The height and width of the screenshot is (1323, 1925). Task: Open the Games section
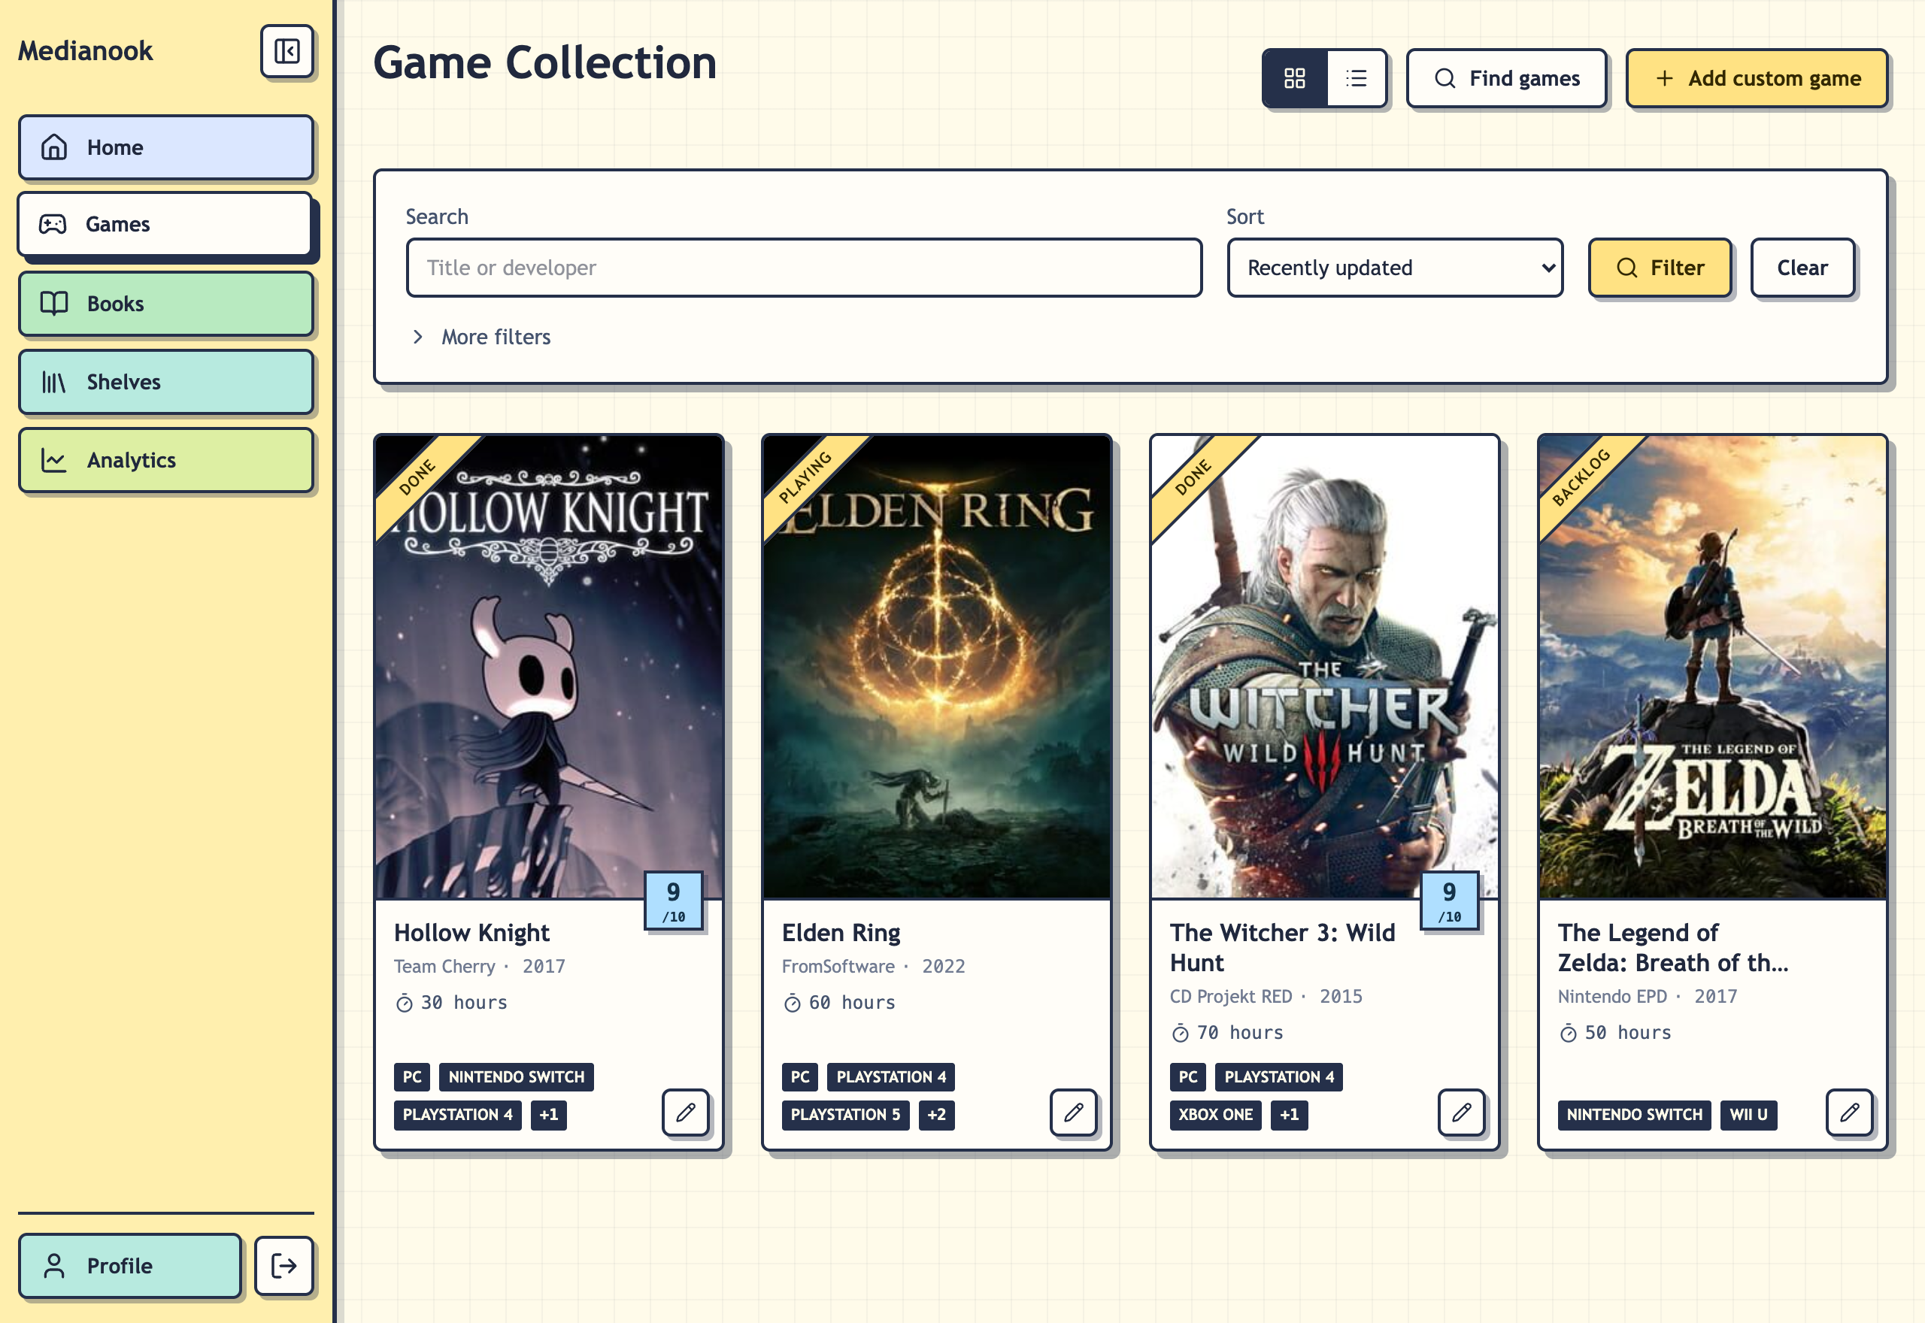pyautogui.click(x=165, y=224)
